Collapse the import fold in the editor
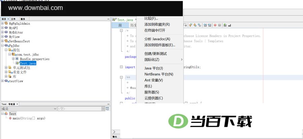Screen dimensions: 303x139 (x=121, y=67)
